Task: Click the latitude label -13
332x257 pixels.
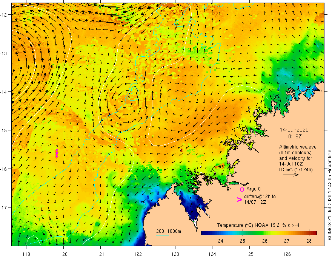Action: click(x=4, y=53)
